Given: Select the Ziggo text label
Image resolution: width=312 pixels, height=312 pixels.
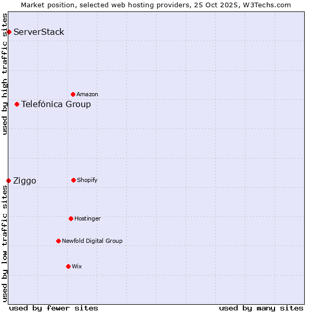Looking at the screenshot, I should (x=25, y=181).
